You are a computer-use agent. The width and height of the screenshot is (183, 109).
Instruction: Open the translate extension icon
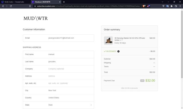point(168,6)
